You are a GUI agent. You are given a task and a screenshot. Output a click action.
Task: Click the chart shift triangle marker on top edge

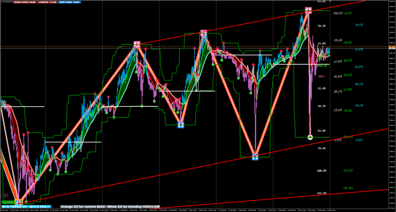[331, 1]
